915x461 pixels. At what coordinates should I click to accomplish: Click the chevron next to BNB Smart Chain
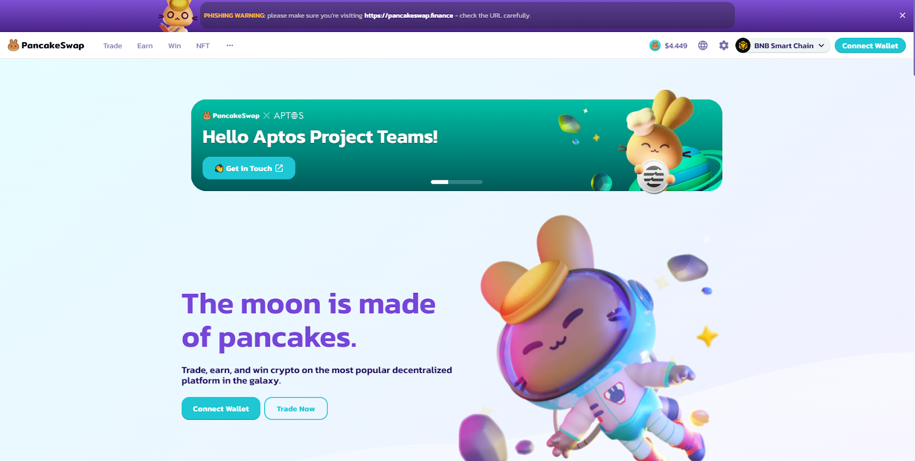821,45
